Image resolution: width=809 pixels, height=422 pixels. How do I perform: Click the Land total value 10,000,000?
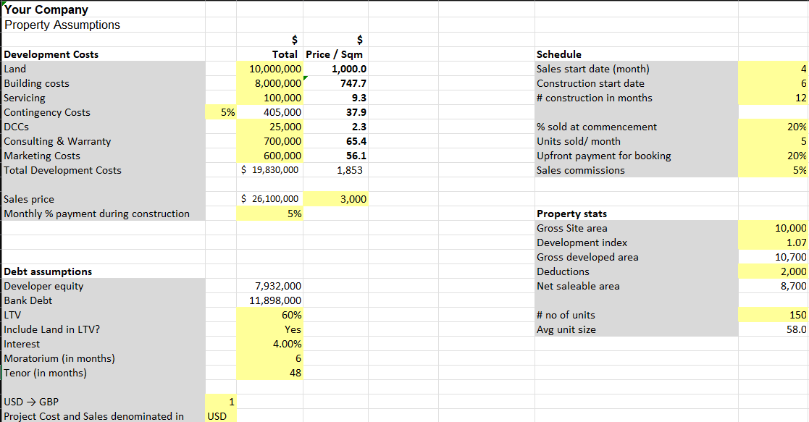coord(270,69)
